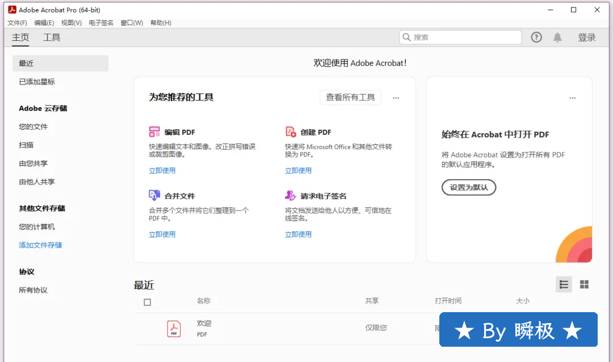Click the Edit PDF (编辑 PDF) tool icon

click(154, 132)
